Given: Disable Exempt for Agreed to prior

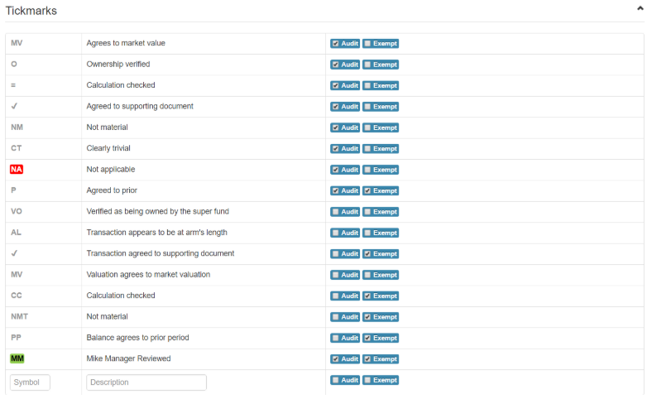Looking at the screenshot, I should point(367,191).
